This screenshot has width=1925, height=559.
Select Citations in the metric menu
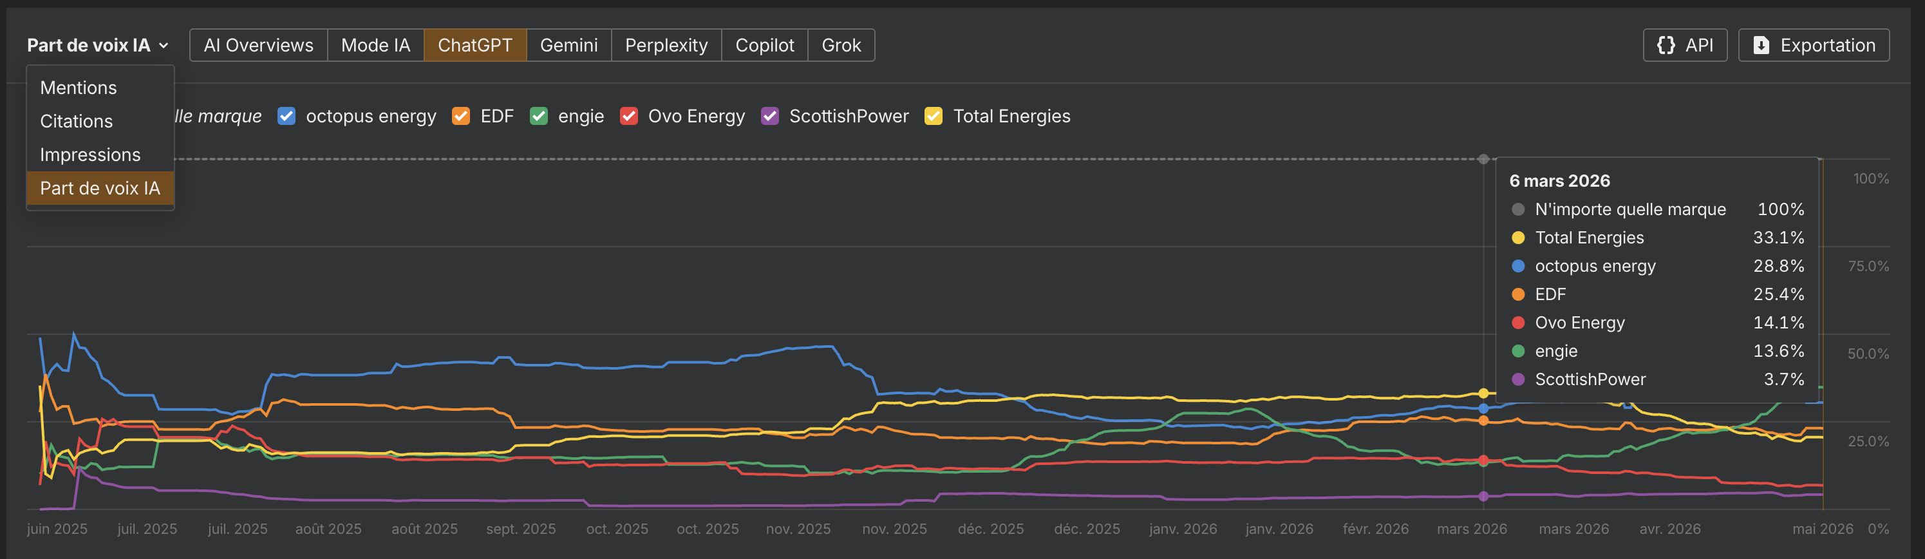(100, 121)
